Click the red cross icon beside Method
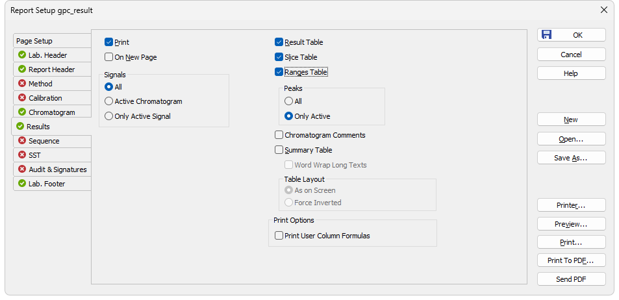 click(x=22, y=83)
